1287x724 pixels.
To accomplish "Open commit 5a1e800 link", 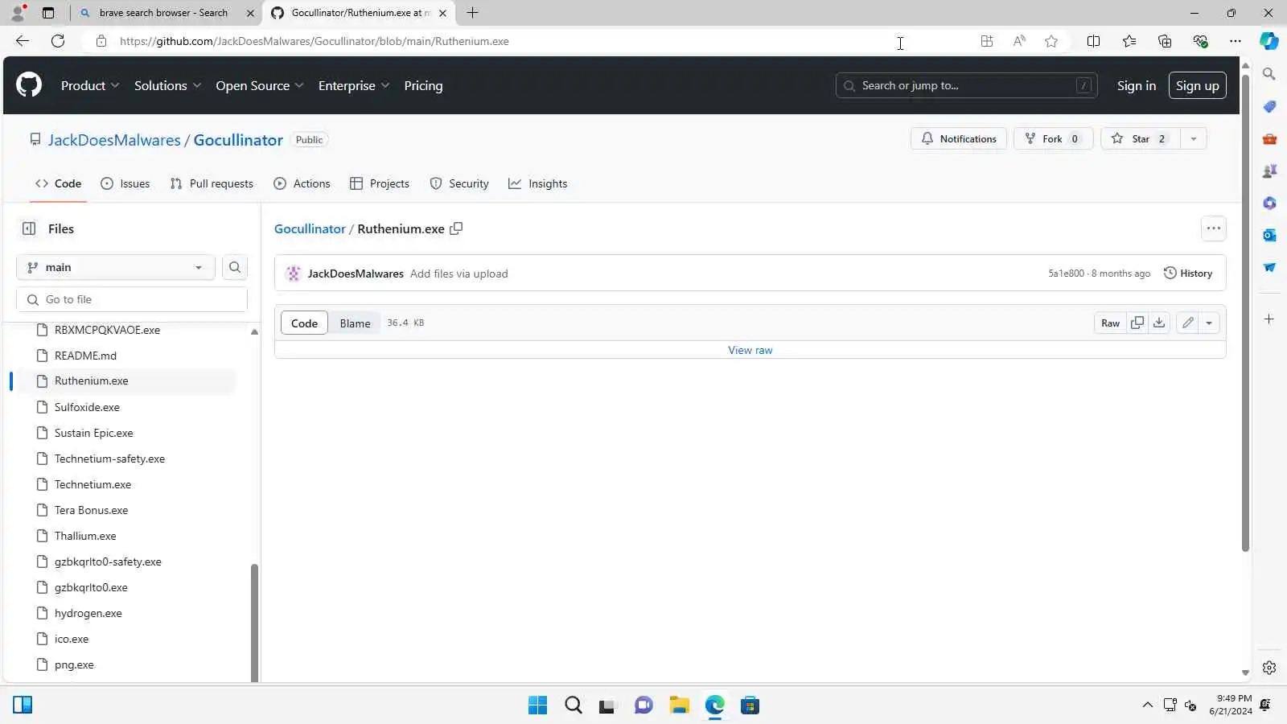I will pos(1066,274).
